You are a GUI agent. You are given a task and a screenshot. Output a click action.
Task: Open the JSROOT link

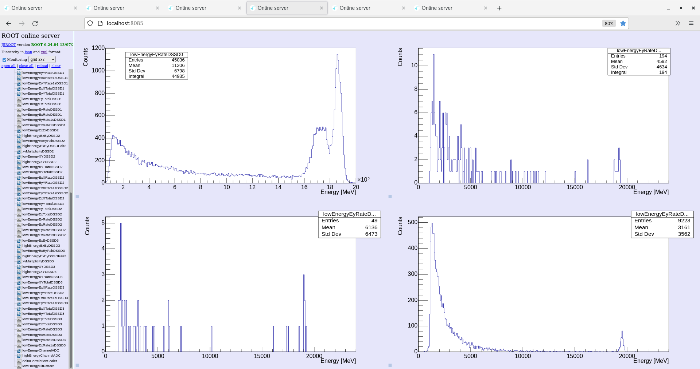click(8, 45)
